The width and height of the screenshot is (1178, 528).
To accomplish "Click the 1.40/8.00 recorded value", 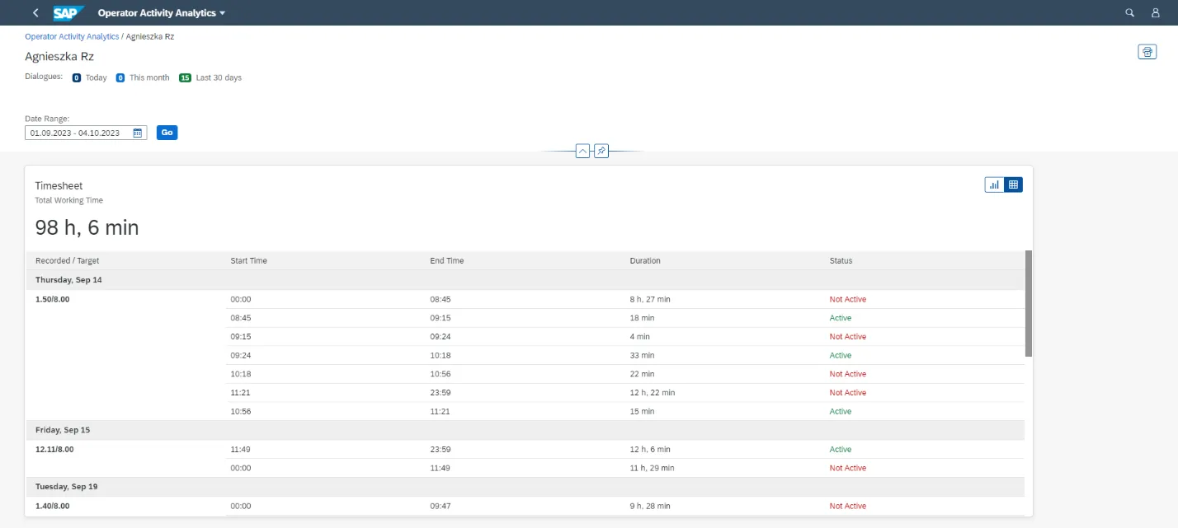I will (52, 506).
